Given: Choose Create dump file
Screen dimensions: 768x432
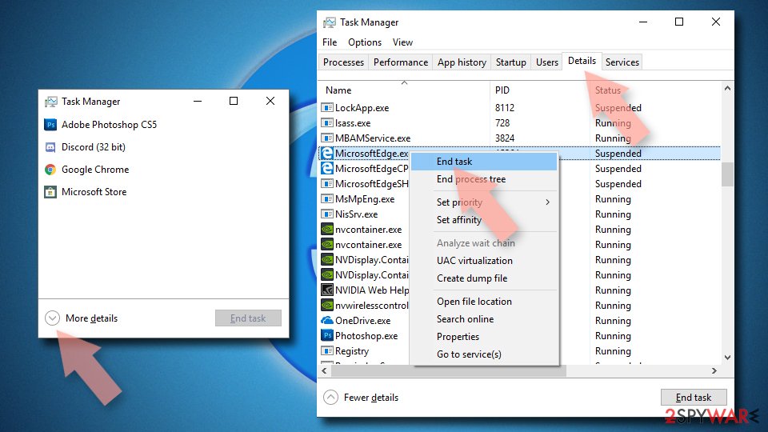Looking at the screenshot, I should click(484, 278).
